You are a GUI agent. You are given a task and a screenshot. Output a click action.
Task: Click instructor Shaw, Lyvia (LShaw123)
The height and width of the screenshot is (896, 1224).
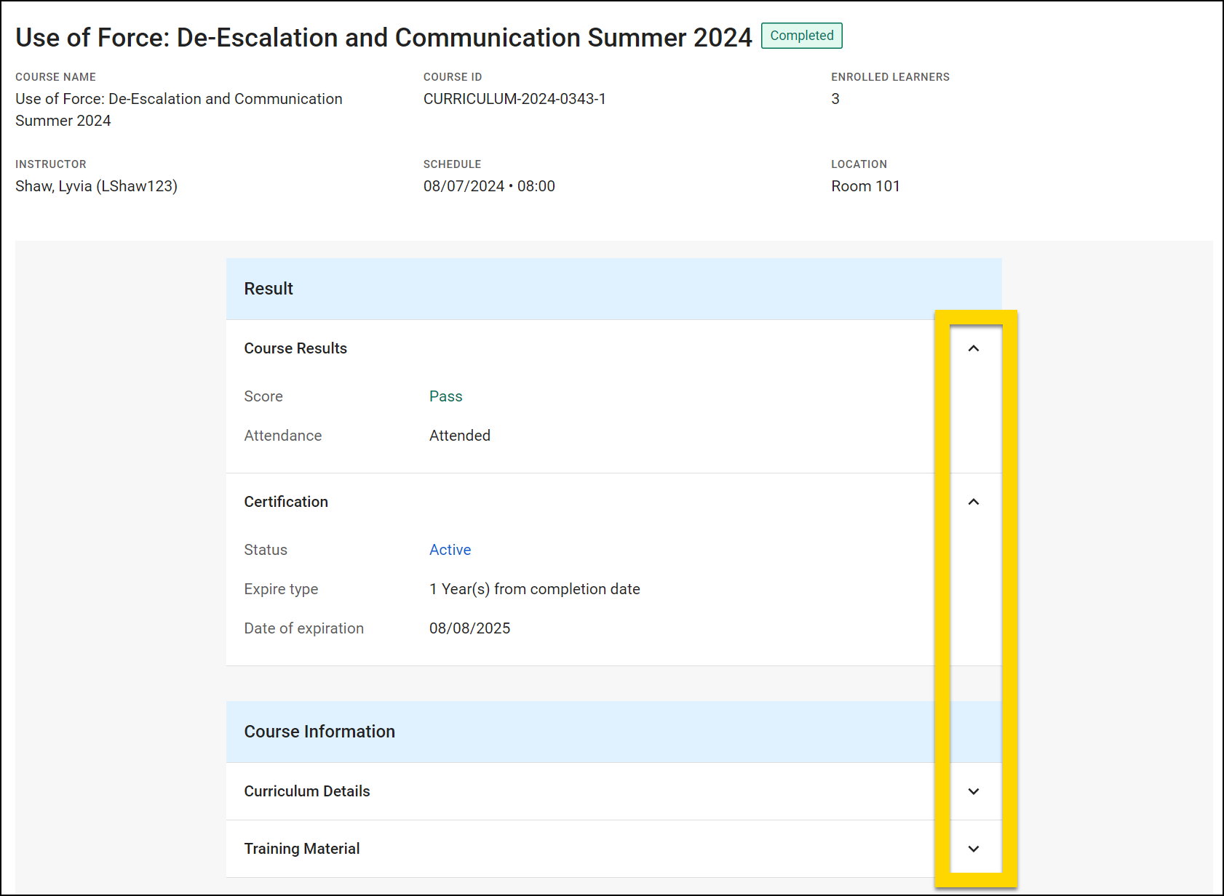tap(97, 186)
